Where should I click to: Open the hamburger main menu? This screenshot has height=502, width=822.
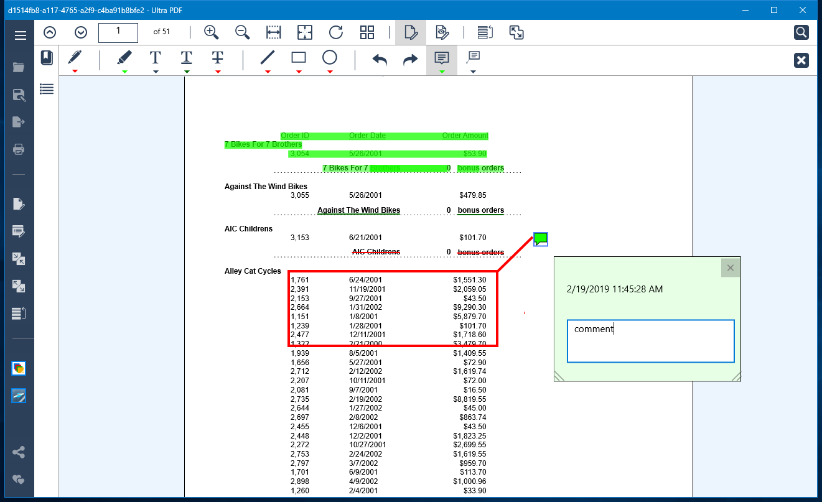click(21, 35)
